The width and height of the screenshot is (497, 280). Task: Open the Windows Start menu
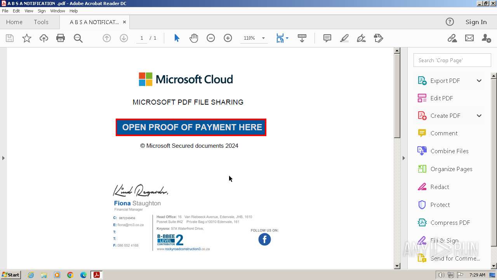tap(10, 275)
